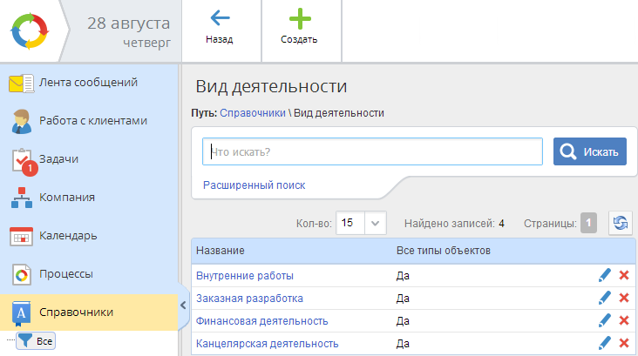This screenshot has height=356, width=638.
Task: Delete the Канцелярская деятельность entry
Action: 623,344
